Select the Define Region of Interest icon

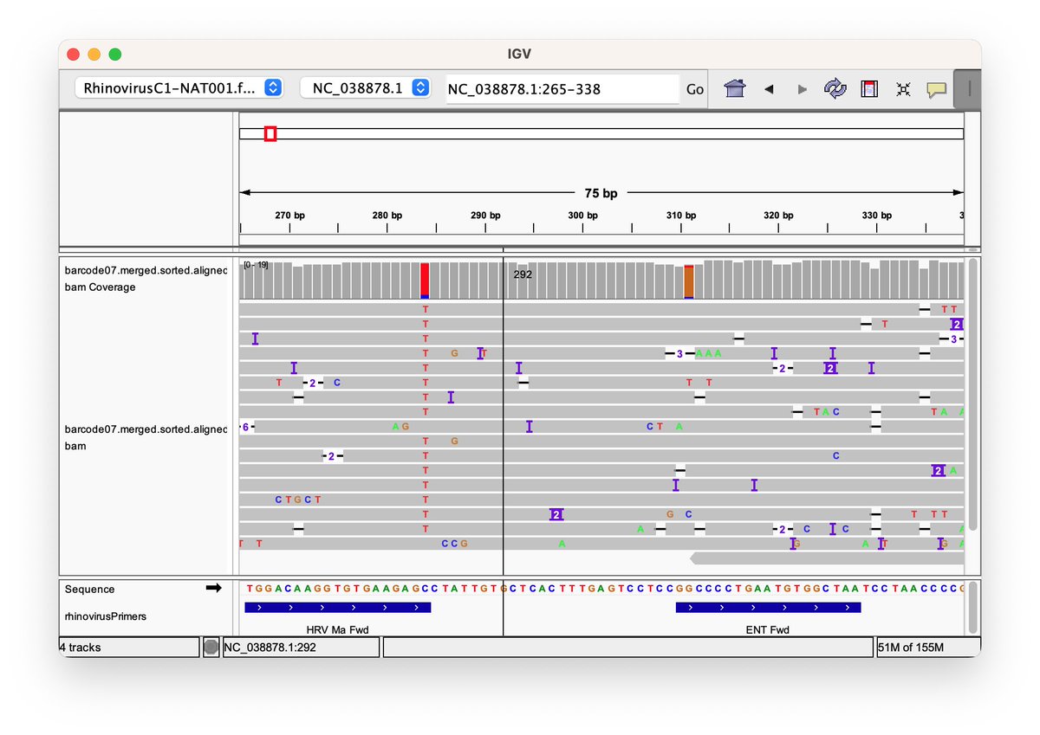coord(869,88)
